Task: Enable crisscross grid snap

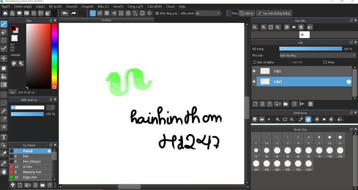Action: [x=107, y=13]
